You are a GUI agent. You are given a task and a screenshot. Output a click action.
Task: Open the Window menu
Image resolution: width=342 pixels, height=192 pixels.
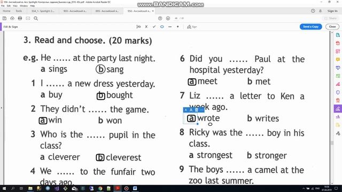tap(24, 6)
